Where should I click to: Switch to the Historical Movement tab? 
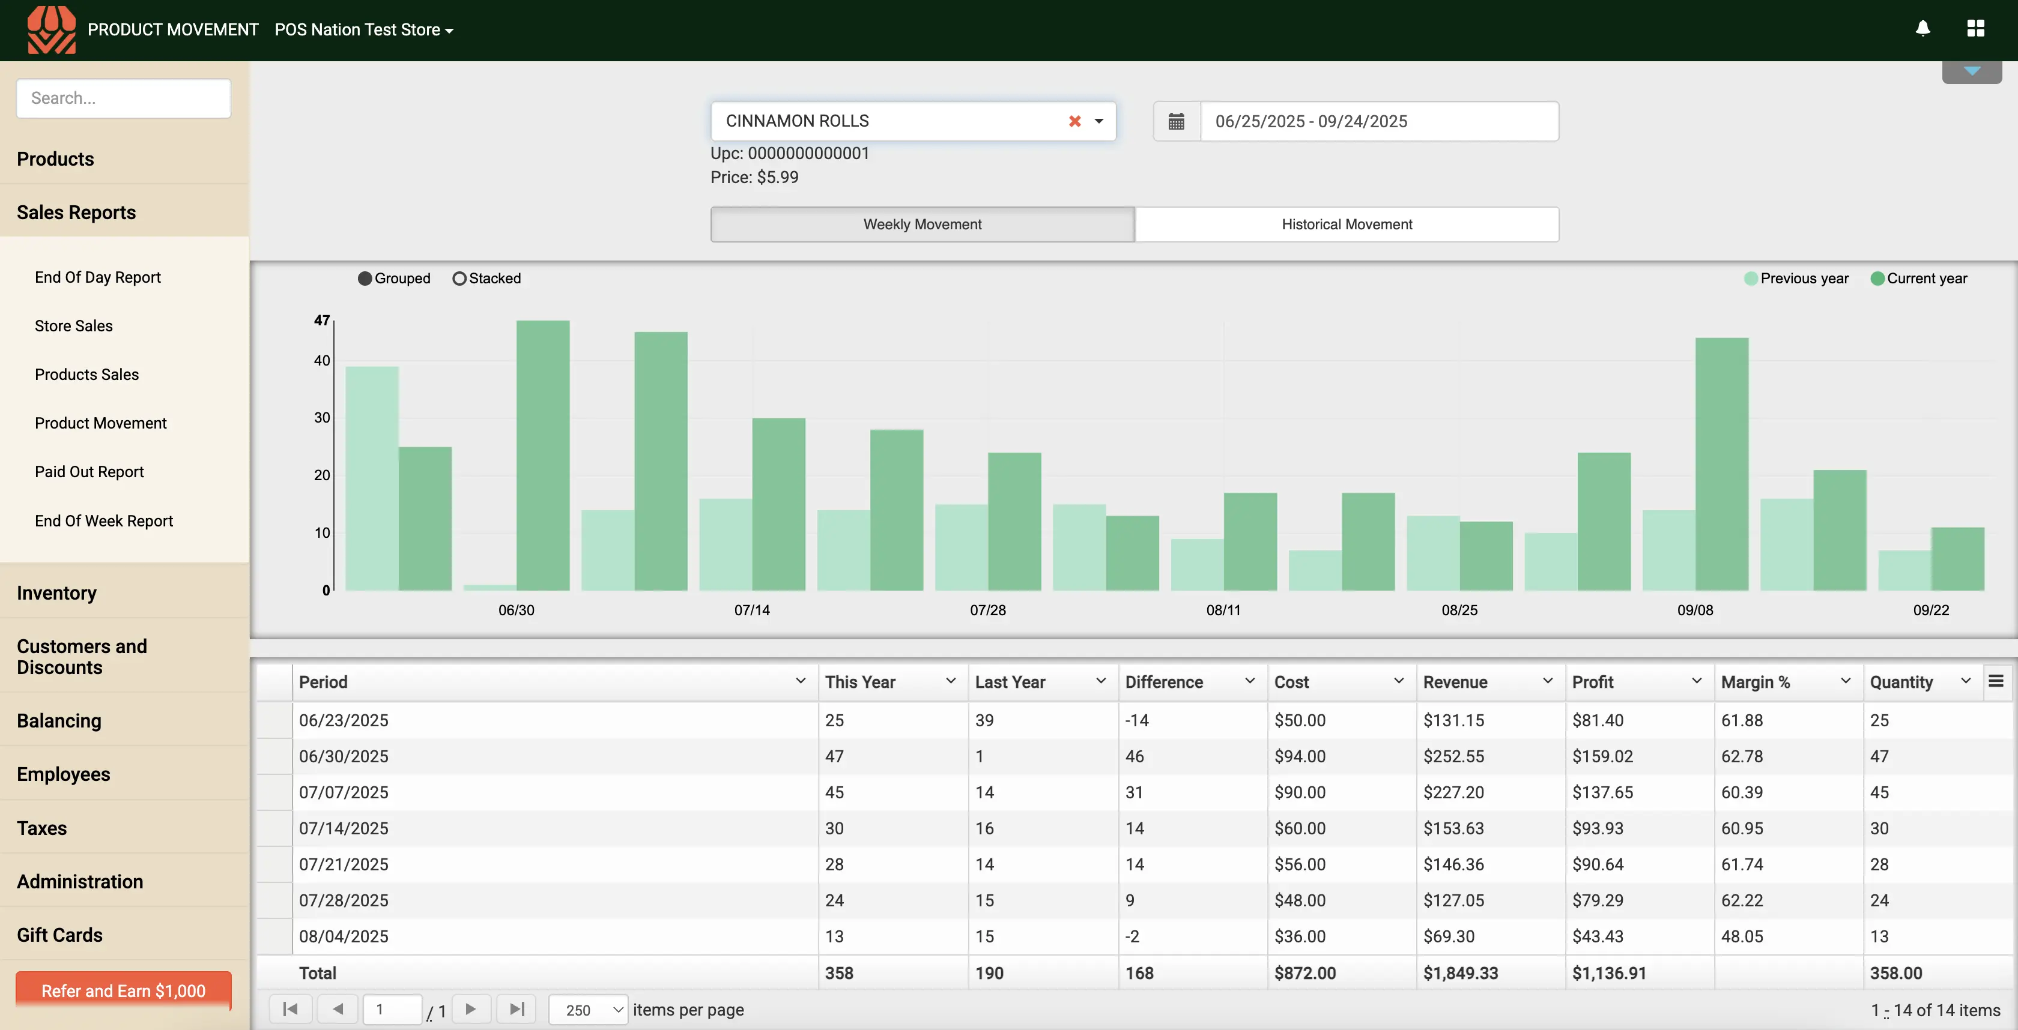(1346, 224)
